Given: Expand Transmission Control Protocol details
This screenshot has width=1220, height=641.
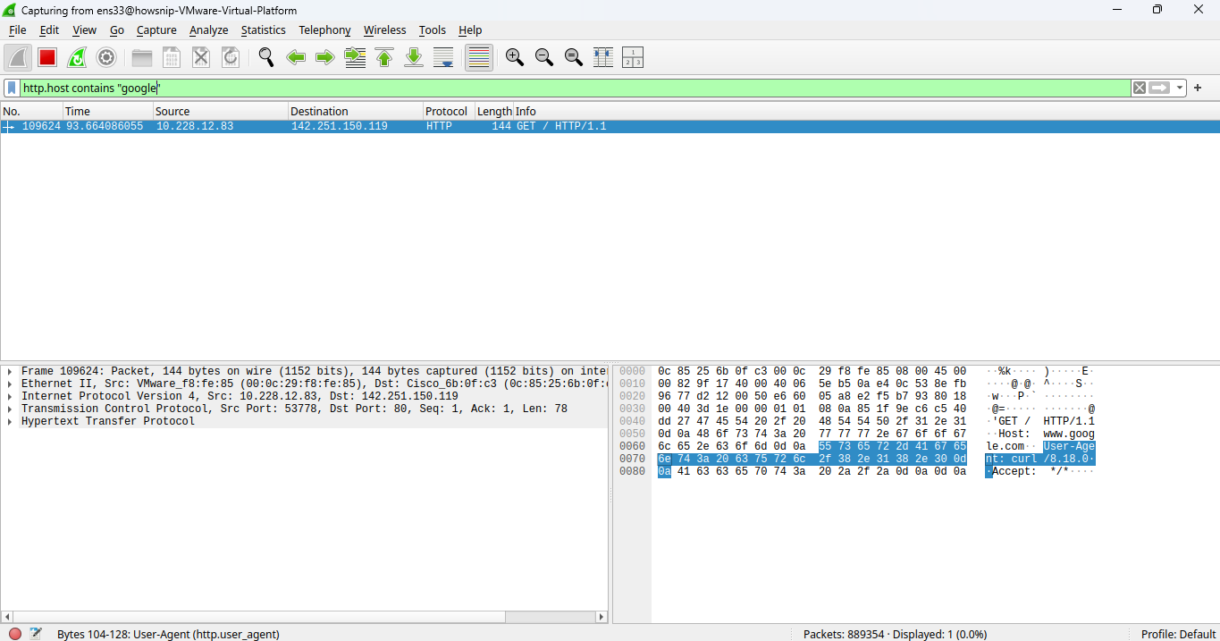Looking at the screenshot, I should 9,409.
